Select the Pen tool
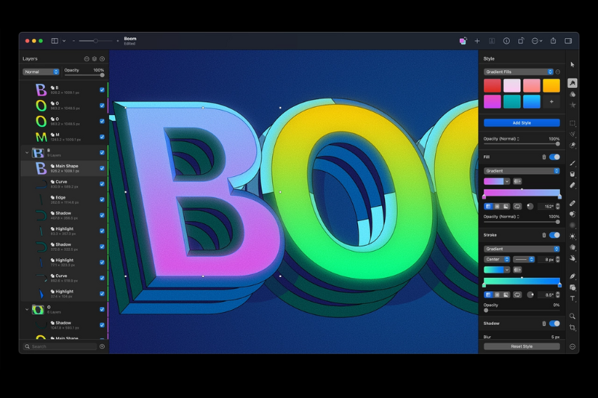This screenshot has width=598, height=398. tap(572, 276)
